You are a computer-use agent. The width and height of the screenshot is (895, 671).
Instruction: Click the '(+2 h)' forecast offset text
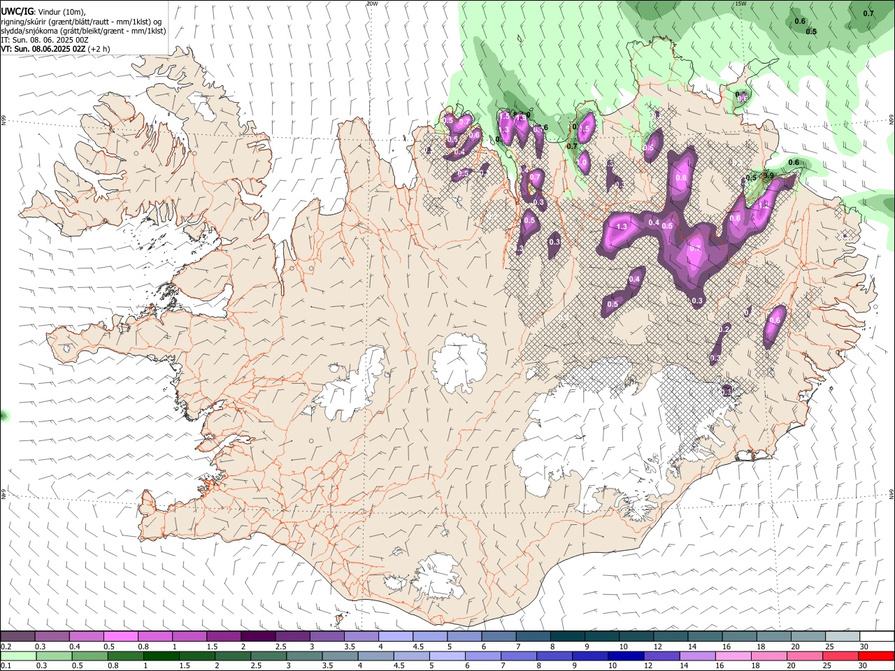pos(99,49)
